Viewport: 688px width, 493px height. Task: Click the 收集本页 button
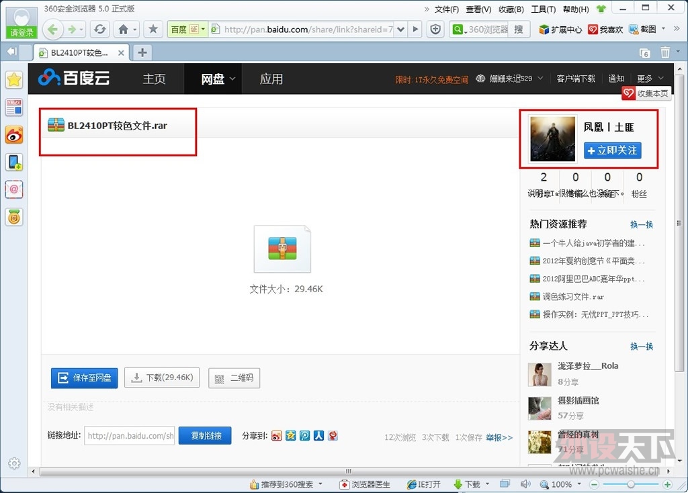(x=646, y=93)
